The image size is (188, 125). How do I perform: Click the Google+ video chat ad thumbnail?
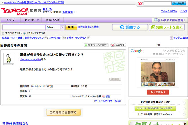[158, 73]
